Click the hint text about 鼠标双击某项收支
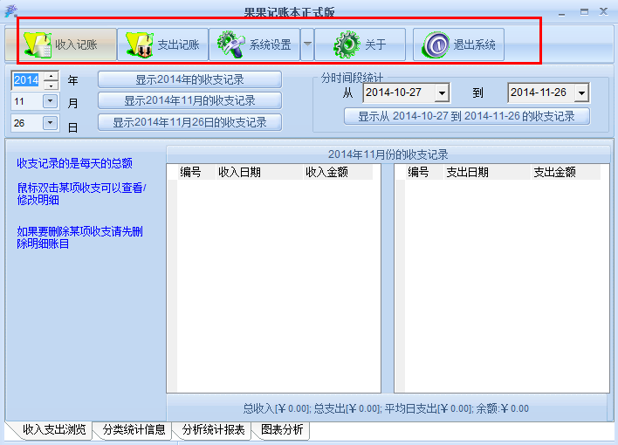The height and width of the screenshot is (445, 618). 81,194
